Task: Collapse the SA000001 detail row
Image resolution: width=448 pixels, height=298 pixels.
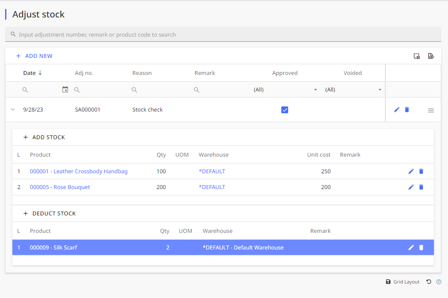Action: click(13, 109)
